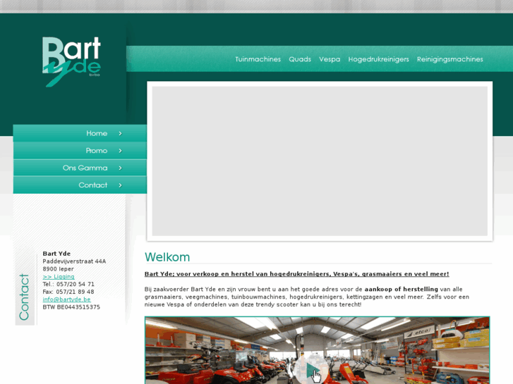Viewport: 513px width, 384px height.
Task: Click the chevron arrow beside Ons Gamma
Action: coord(120,168)
